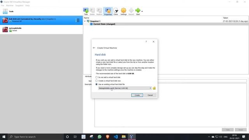This screenshot has height=140, width=249.
Task: Click the Clone toolbar icon
Action: 116,11
